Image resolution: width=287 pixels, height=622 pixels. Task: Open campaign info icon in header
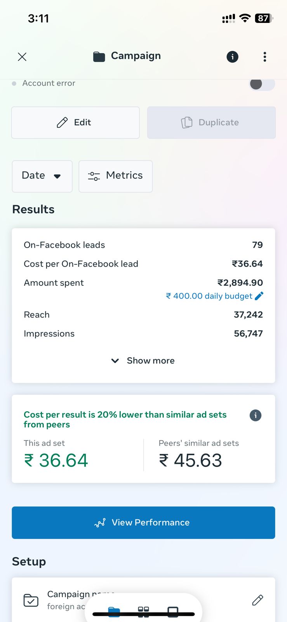[x=232, y=57]
